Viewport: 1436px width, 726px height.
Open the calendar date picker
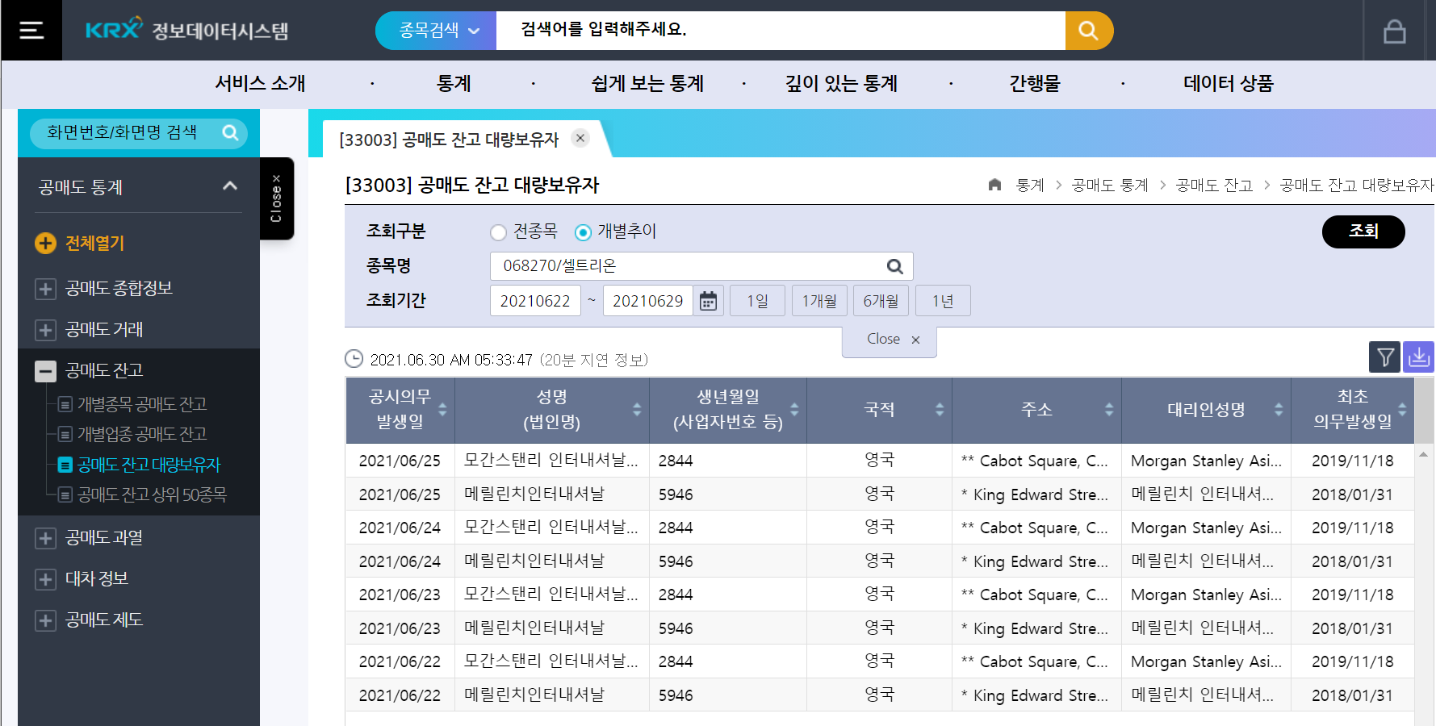tap(708, 301)
